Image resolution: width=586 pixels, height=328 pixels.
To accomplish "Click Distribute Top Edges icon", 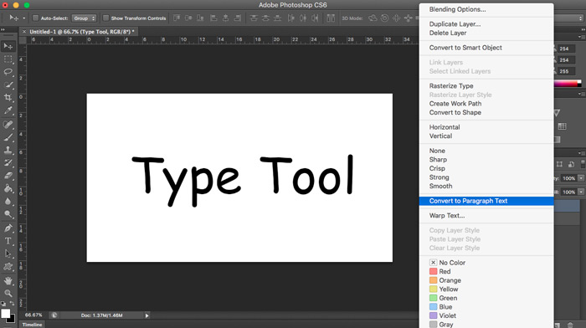I will (254, 18).
